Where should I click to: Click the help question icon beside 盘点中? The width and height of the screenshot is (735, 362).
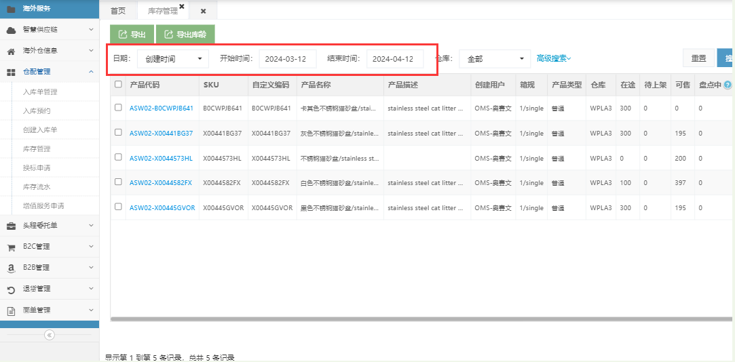[728, 85]
